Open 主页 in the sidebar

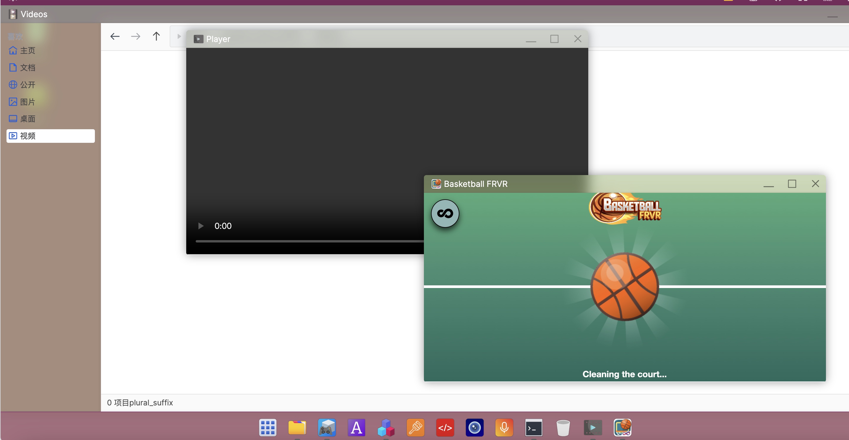coord(28,51)
